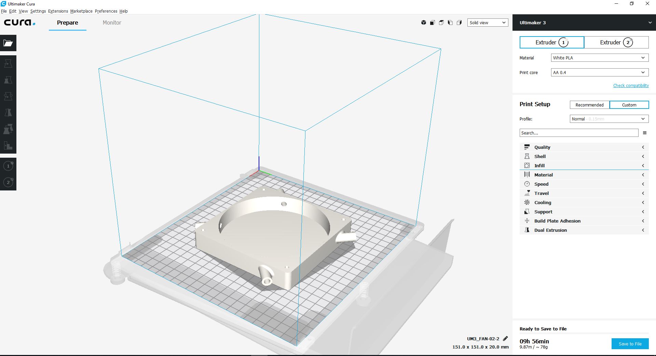Click the Infill category icon

[x=527, y=166]
